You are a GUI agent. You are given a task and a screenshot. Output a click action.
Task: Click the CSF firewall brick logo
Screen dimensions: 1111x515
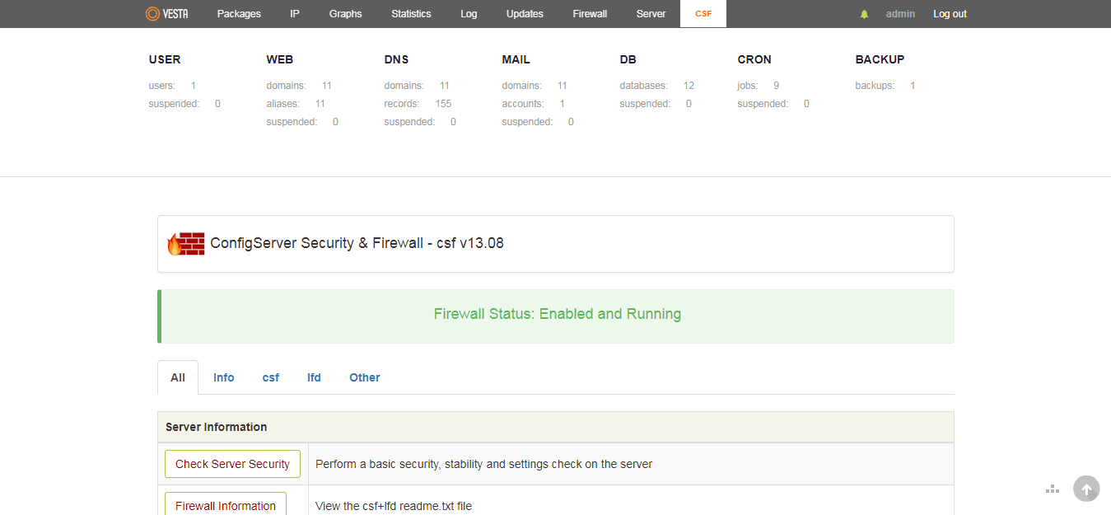186,244
